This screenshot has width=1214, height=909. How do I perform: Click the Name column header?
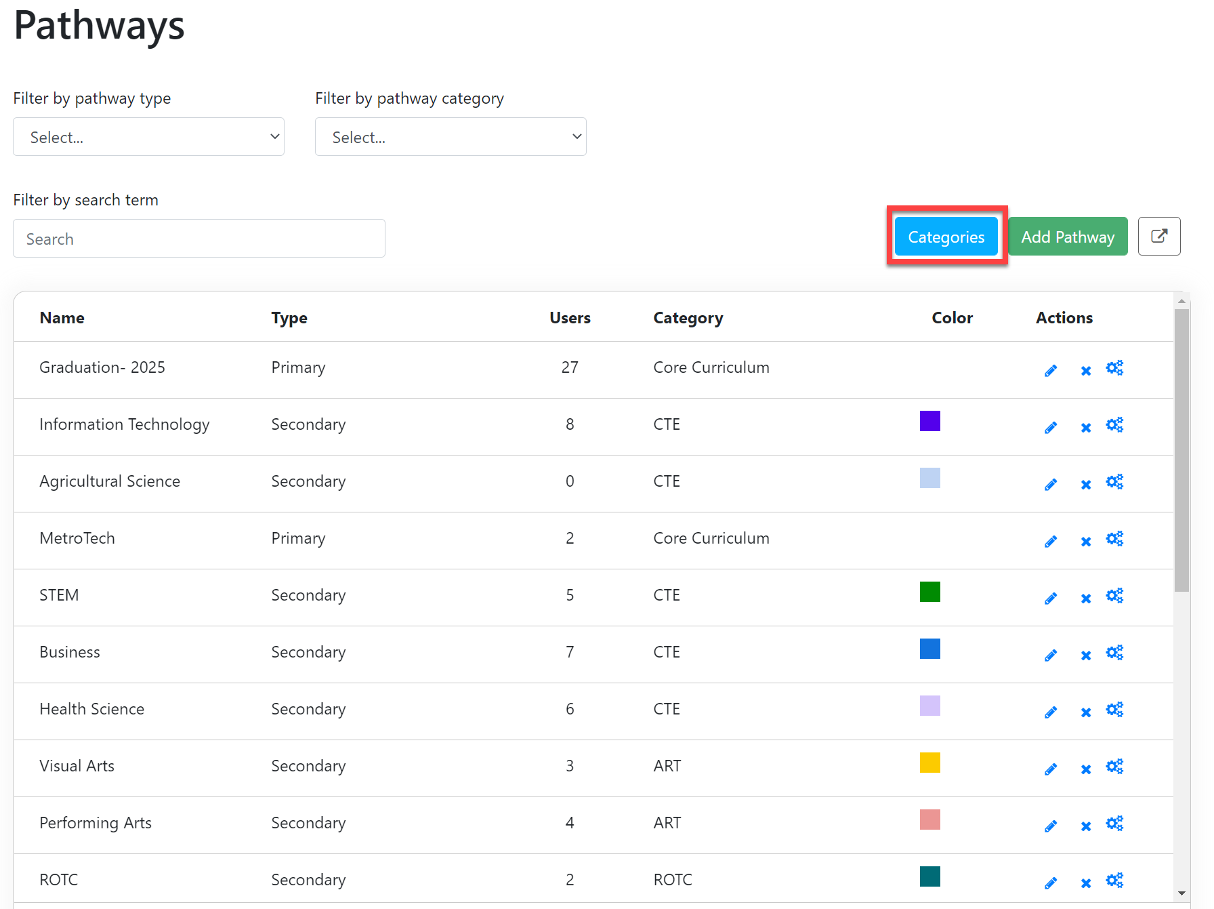[62, 318]
